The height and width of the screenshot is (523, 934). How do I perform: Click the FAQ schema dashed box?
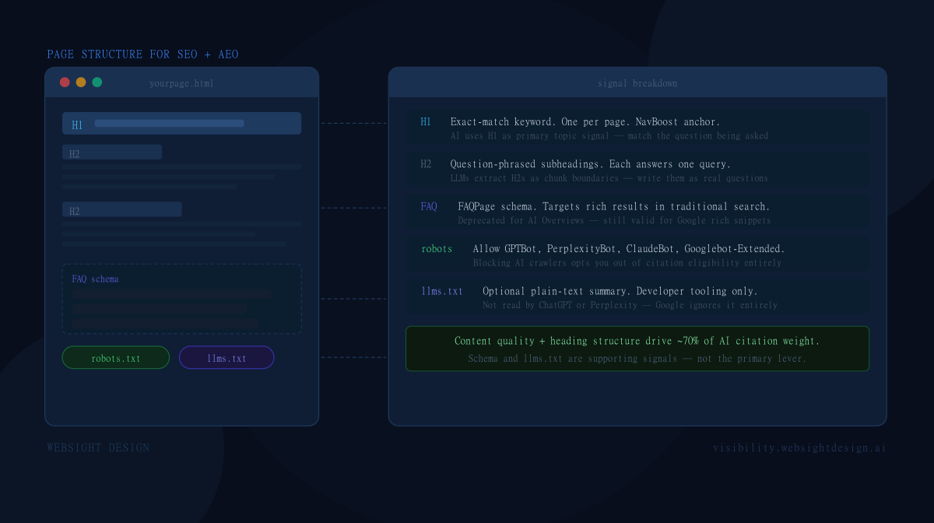(x=181, y=299)
